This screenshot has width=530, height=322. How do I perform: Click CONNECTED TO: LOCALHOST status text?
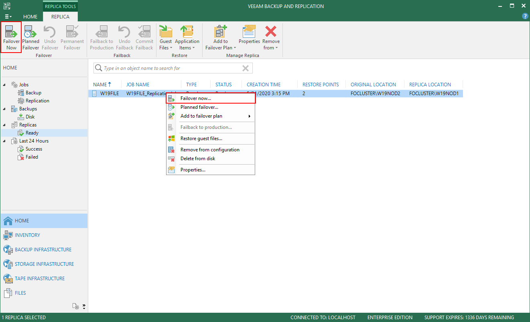point(323,318)
